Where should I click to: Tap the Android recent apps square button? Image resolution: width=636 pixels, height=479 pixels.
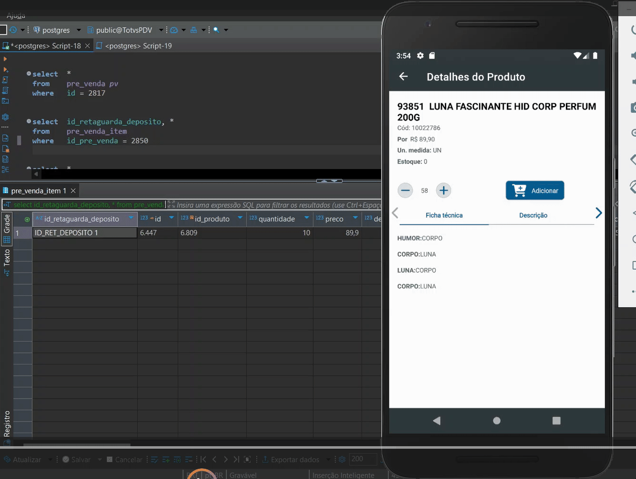pos(556,420)
